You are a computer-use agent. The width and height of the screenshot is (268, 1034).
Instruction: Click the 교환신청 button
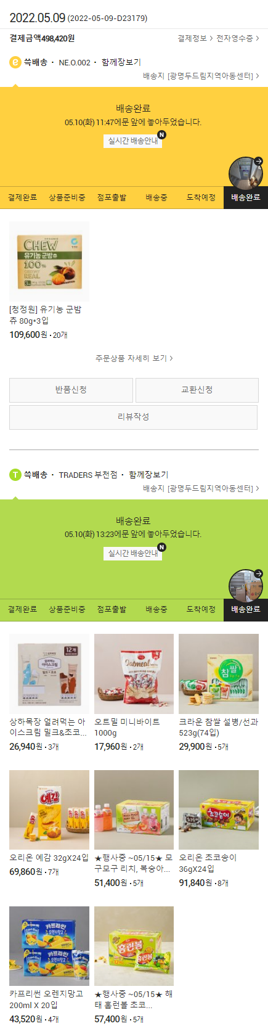pos(197,390)
